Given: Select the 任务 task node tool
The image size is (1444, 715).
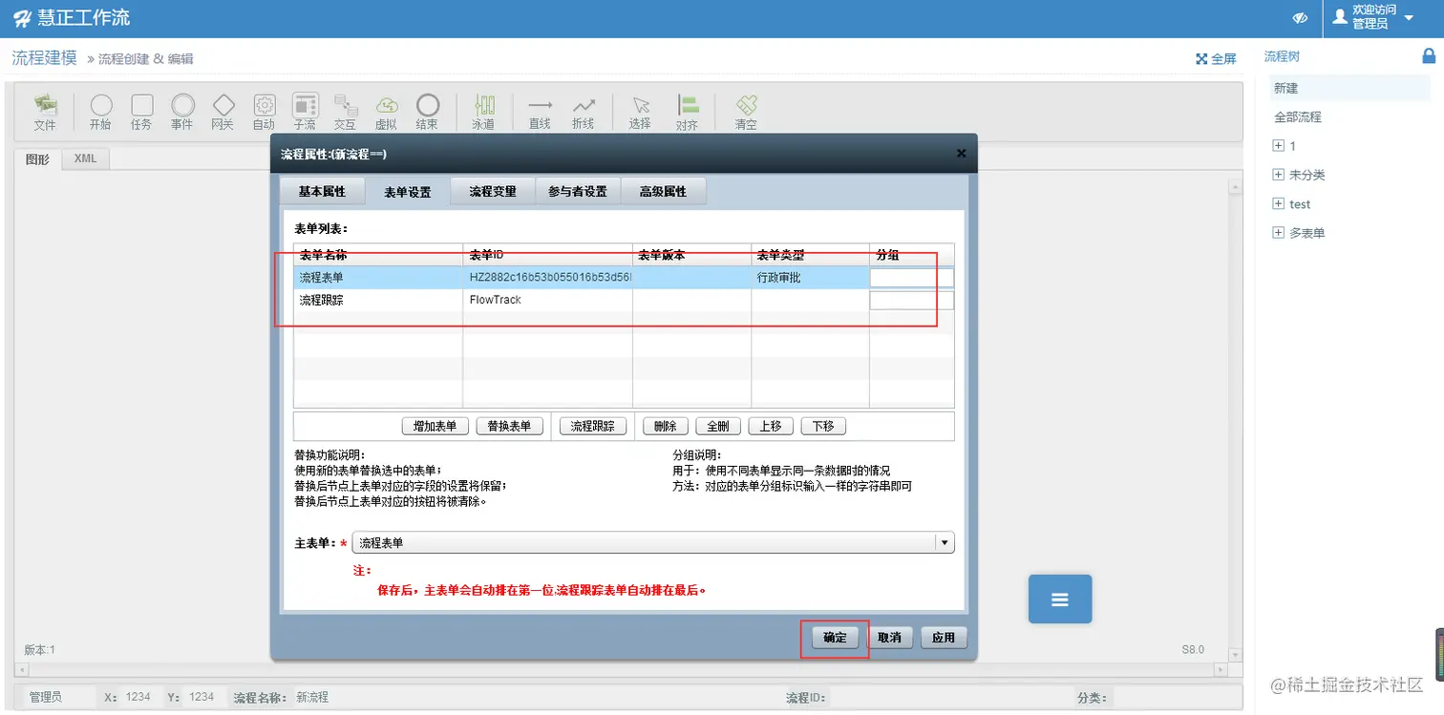Looking at the screenshot, I should (x=141, y=112).
